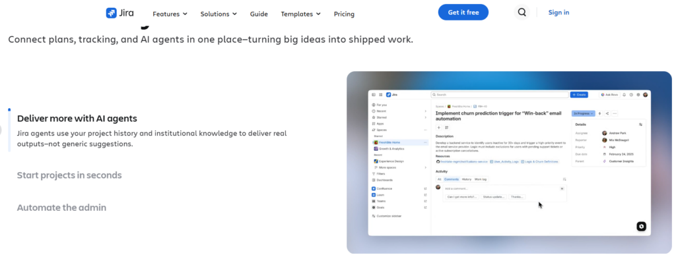The image size is (676, 280).
Task: Open the site search magnifier icon
Action: point(522,13)
